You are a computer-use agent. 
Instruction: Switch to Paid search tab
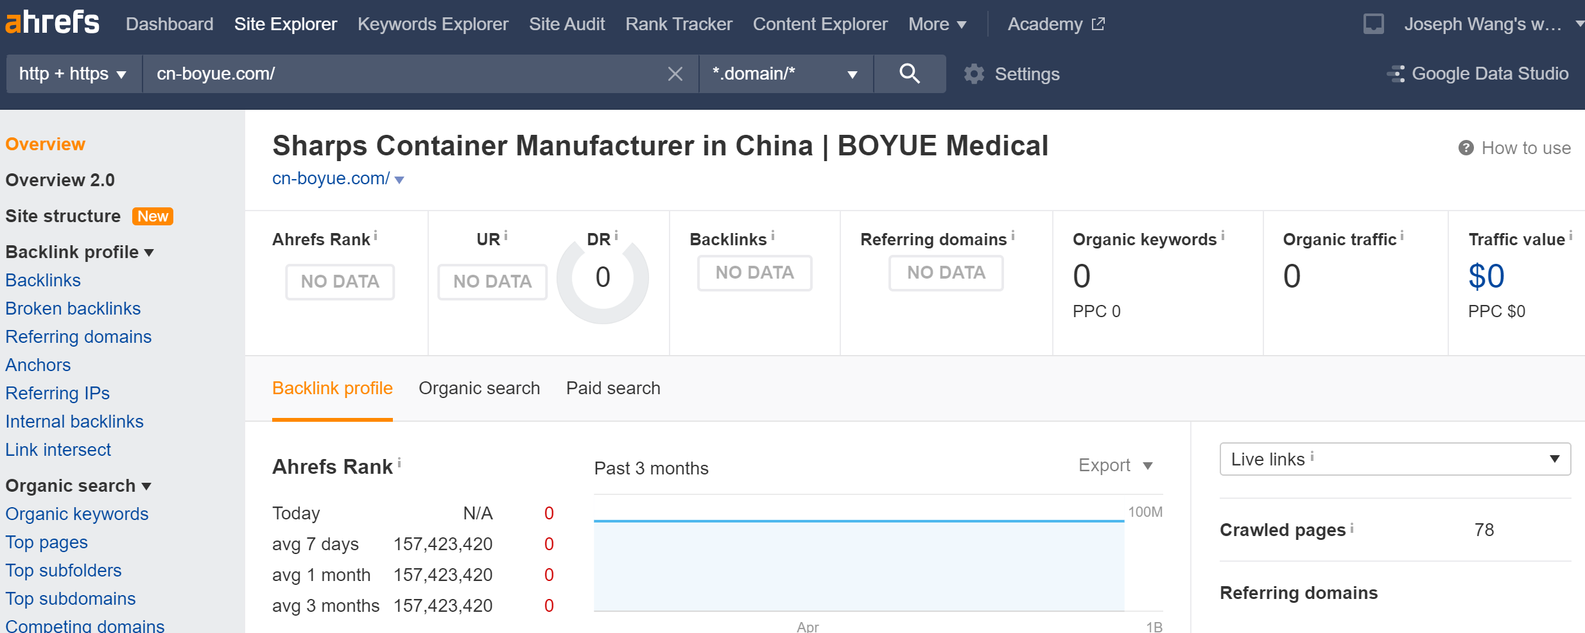(x=613, y=388)
